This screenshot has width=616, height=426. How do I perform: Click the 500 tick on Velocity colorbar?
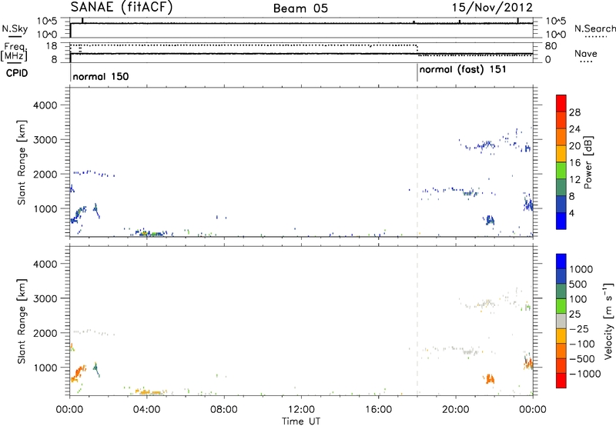point(578,285)
